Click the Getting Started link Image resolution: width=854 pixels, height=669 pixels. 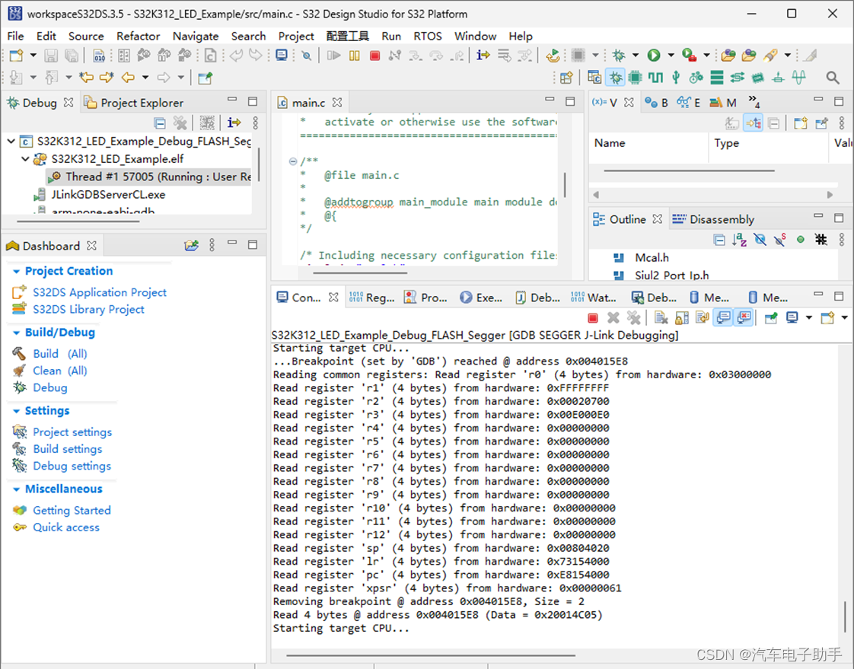click(x=72, y=511)
